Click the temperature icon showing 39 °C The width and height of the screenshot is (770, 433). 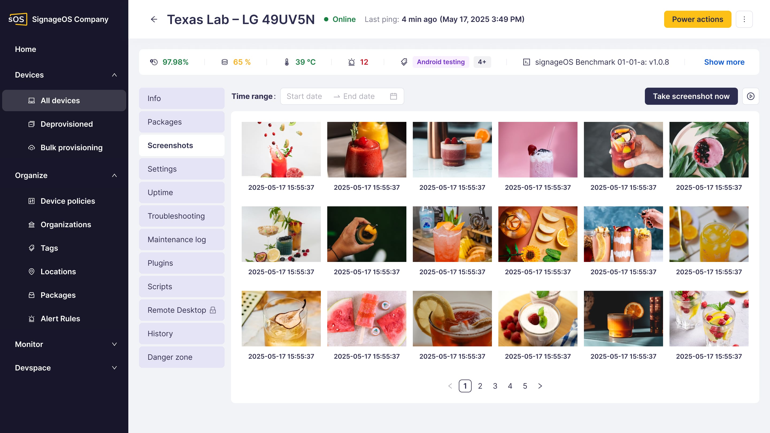coord(287,62)
